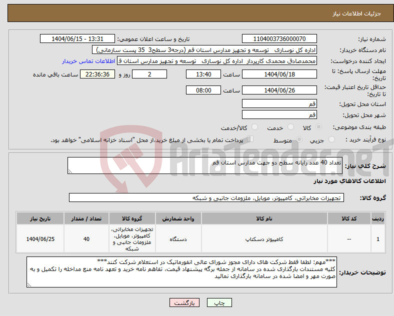Select the جزیی purchase type radio

coord(331,139)
